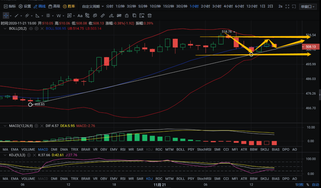This screenshot has width=321, height=188.
Task: Pick the Aa text annotation tool
Action: (x=80, y=16)
